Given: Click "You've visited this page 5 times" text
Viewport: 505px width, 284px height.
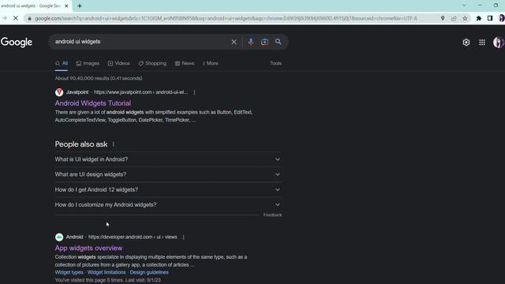Looking at the screenshot, I should coord(107,280).
